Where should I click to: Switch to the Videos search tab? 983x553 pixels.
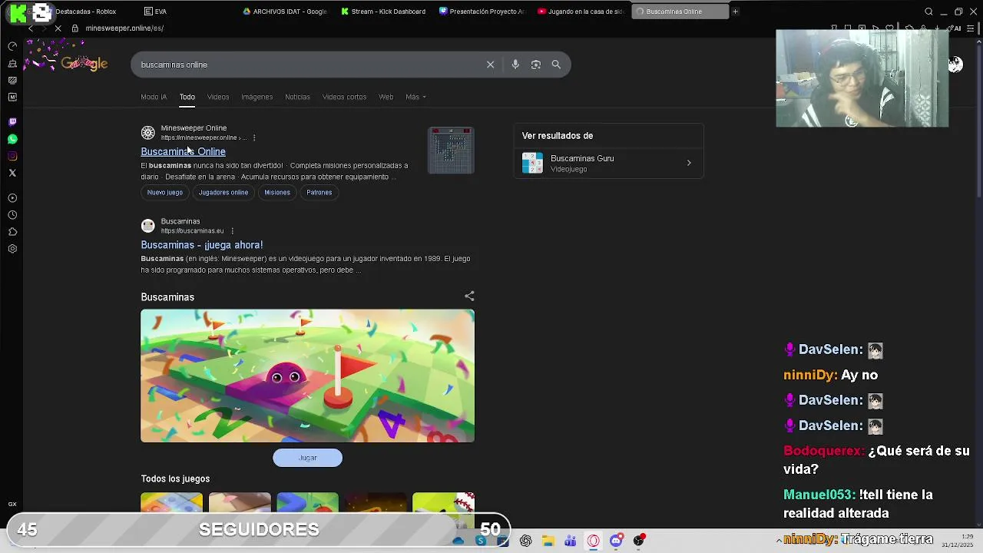(x=218, y=97)
